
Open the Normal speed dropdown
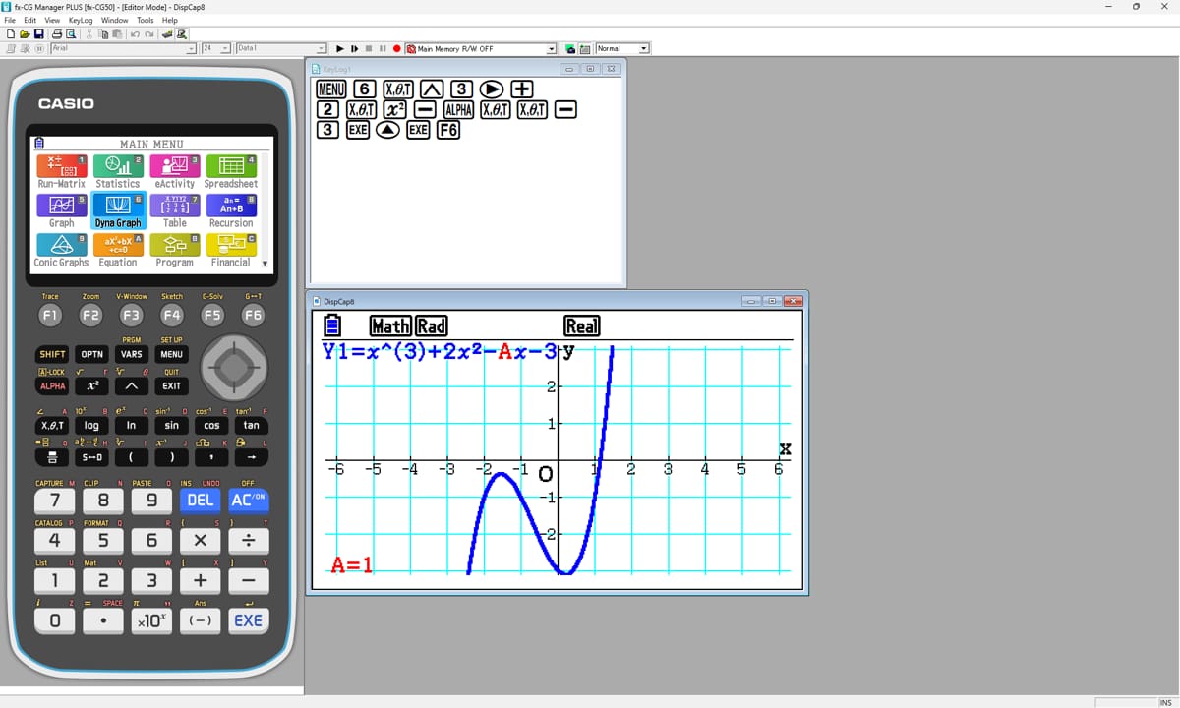pos(644,48)
